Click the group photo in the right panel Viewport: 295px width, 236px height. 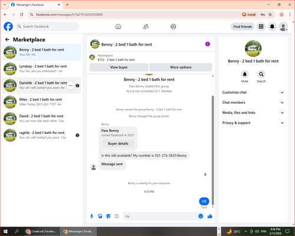pyautogui.click(x=253, y=48)
